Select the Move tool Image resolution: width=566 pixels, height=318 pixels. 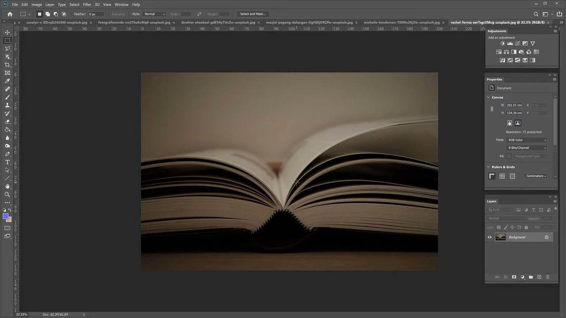[x=7, y=31]
